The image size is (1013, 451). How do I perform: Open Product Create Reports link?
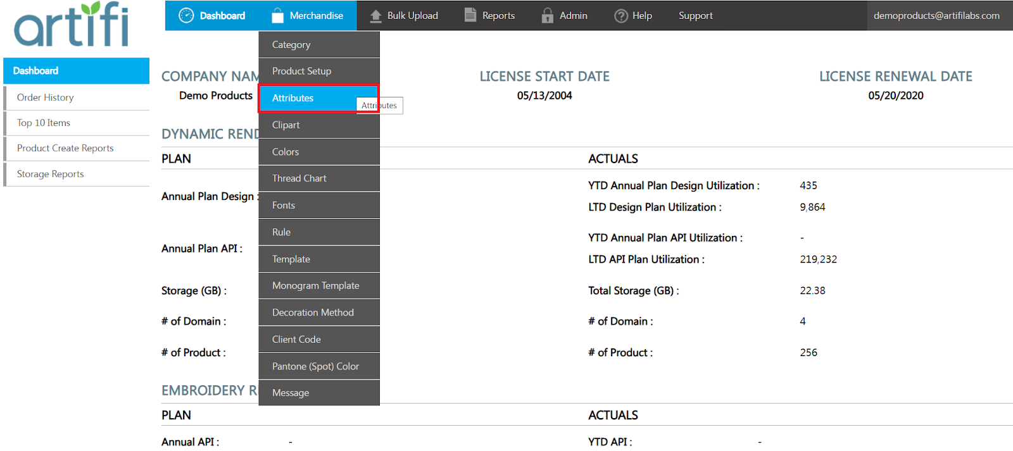coord(77,148)
